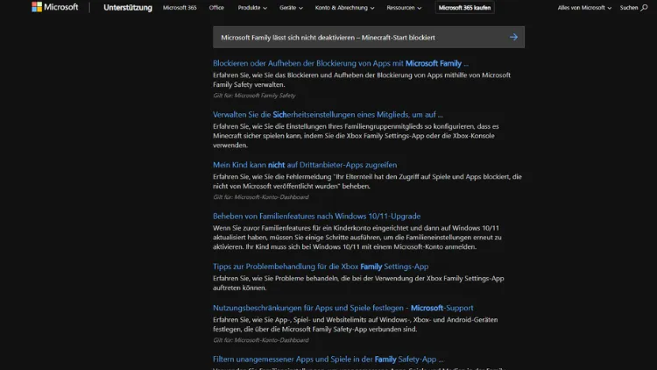The width and height of the screenshot is (657, 370).
Task: Expand the Geräte dropdown
Action: (x=291, y=8)
